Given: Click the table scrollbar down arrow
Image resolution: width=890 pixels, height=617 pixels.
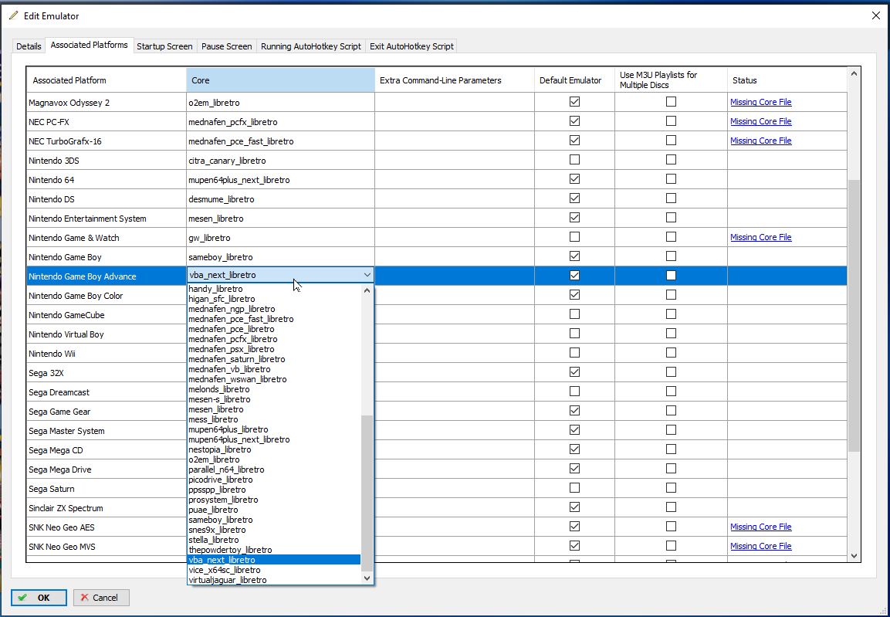Looking at the screenshot, I should (x=854, y=556).
